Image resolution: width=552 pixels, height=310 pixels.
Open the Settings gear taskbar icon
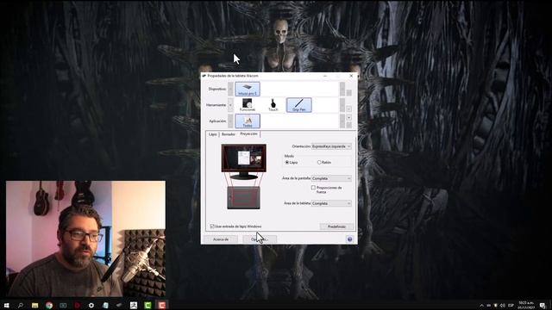click(91, 306)
